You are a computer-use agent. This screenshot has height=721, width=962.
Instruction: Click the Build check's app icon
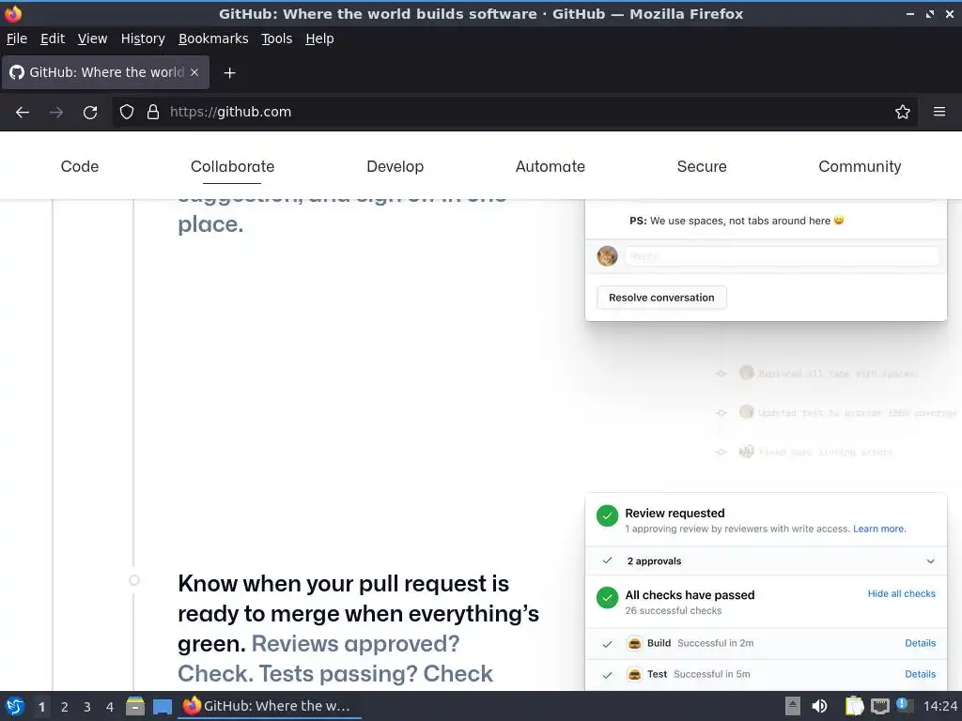tap(634, 643)
